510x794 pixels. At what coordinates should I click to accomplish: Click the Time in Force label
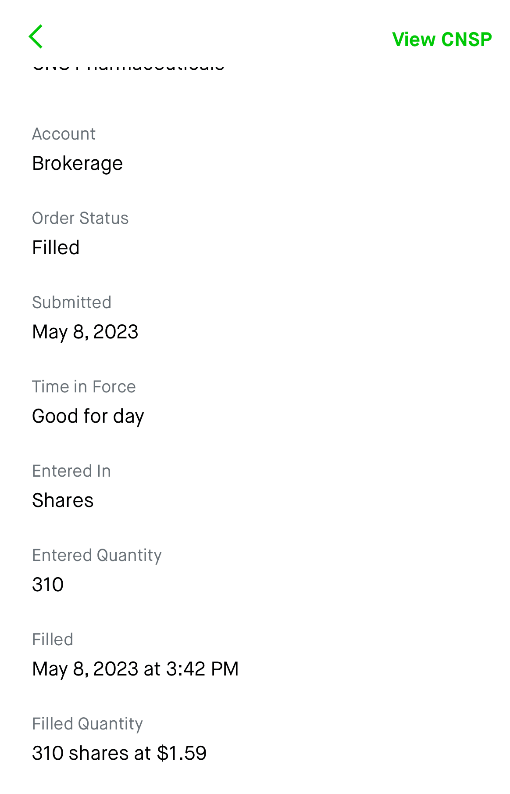click(x=84, y=387)
